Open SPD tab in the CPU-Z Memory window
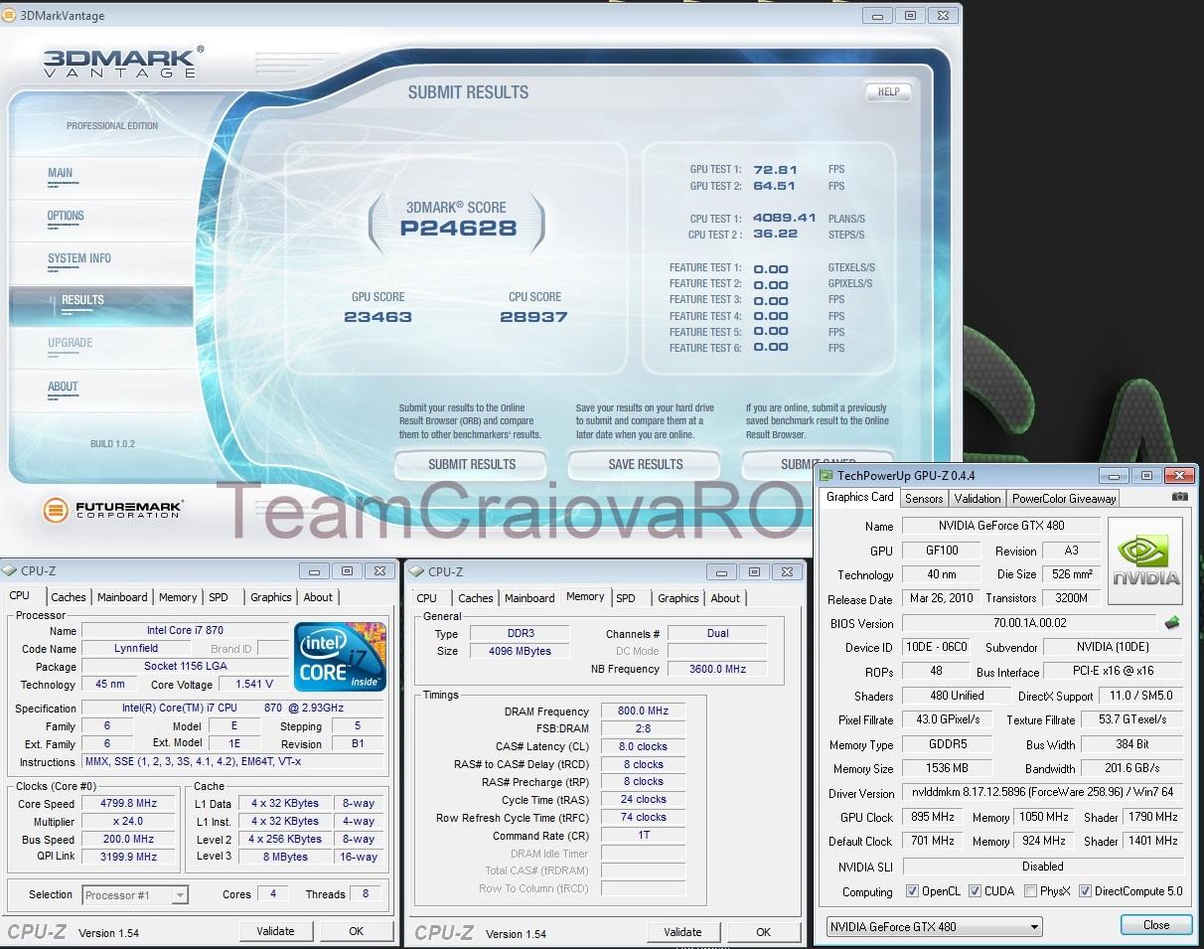 pyautogui.click(x=626, y=598)
